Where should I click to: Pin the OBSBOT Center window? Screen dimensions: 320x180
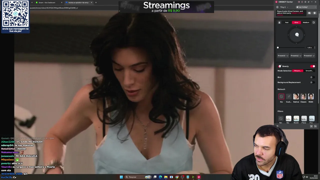[x=308, y=2]
